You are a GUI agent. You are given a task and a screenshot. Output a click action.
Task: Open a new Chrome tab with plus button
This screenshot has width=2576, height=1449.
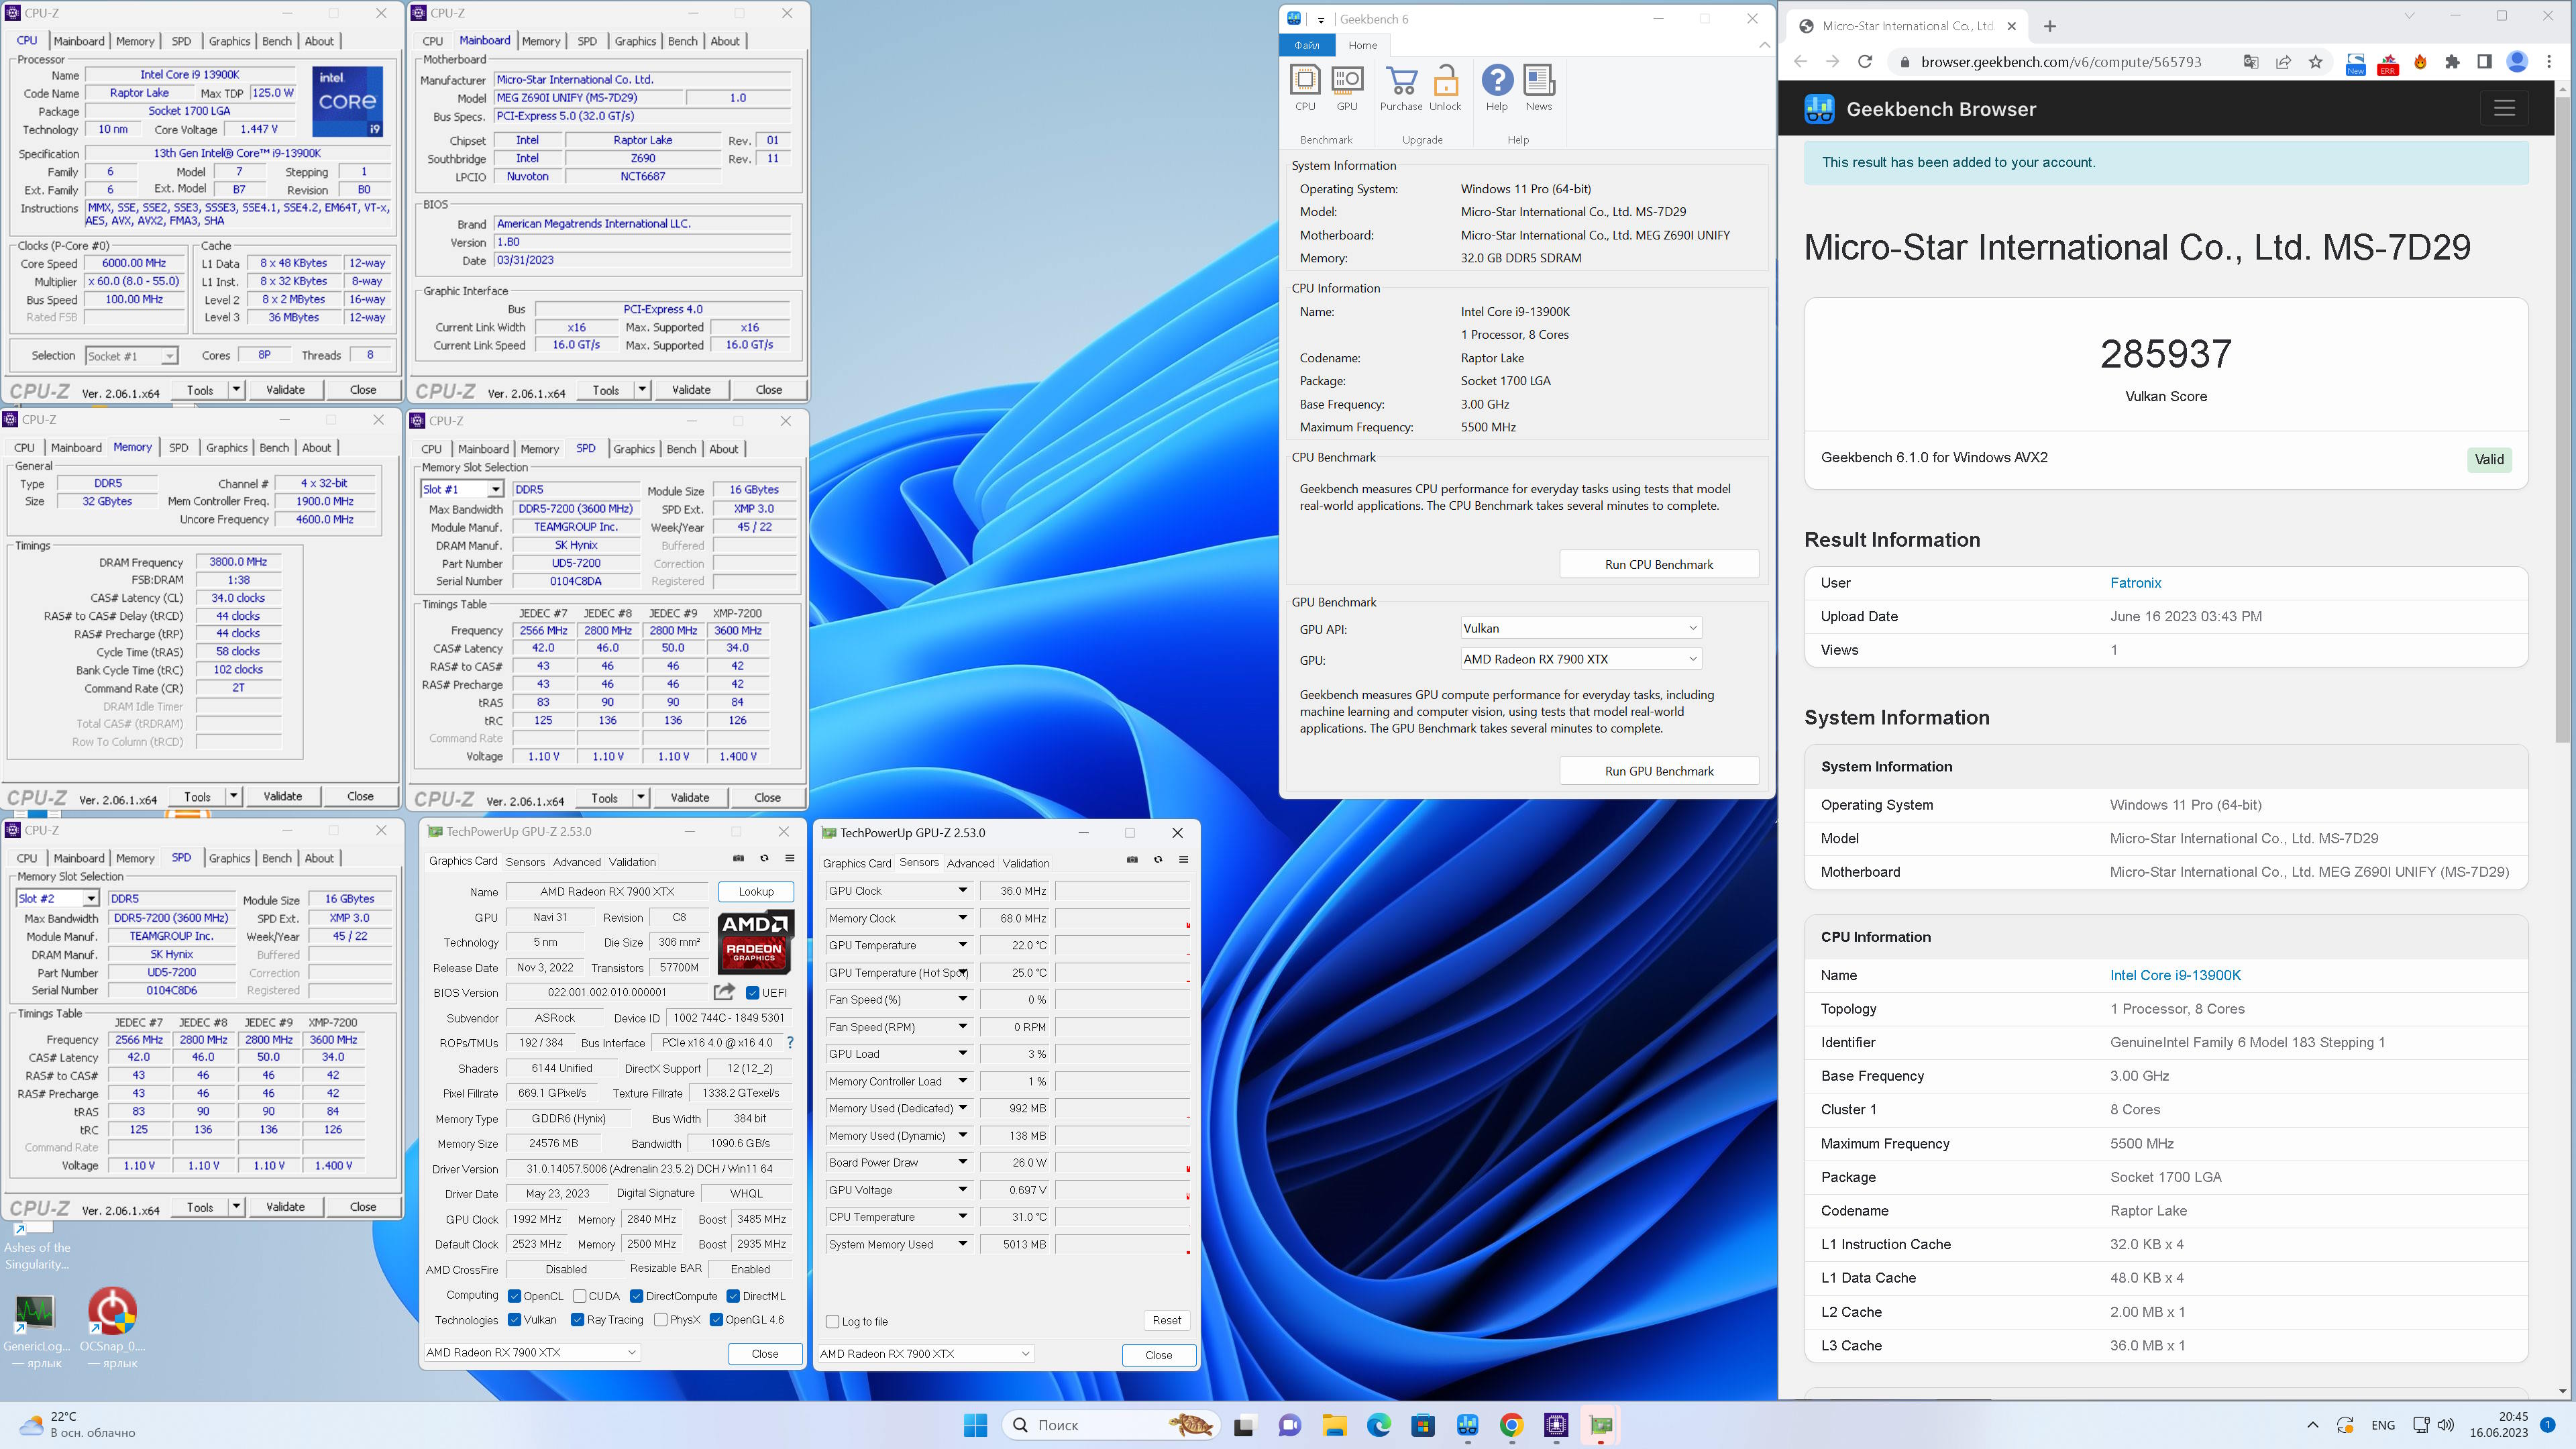(x=2050, y=26)
